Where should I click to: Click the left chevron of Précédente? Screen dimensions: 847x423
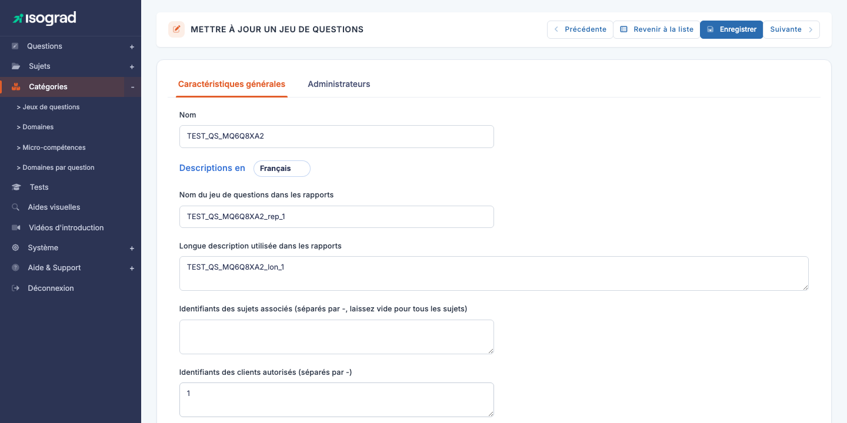(x=556, y=29)
